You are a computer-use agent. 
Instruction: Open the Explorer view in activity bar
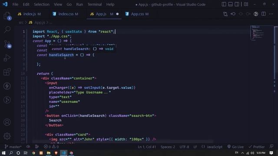(x=7, y=16)
